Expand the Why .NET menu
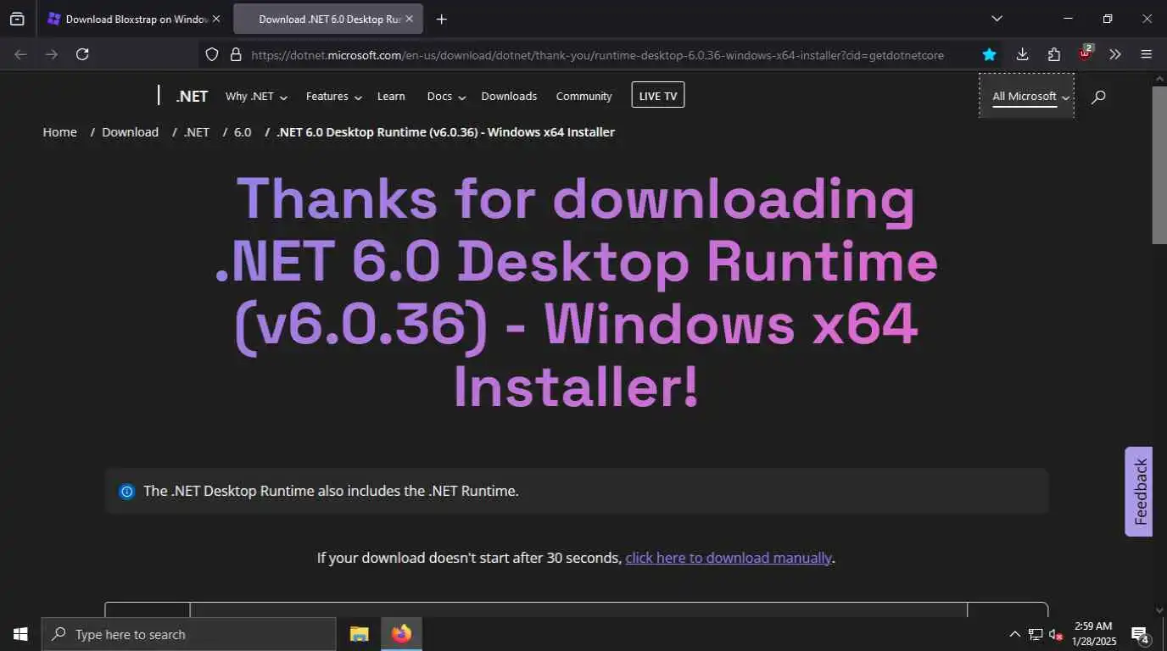This screenshot has height=651, width=1167. pos(256,96)
